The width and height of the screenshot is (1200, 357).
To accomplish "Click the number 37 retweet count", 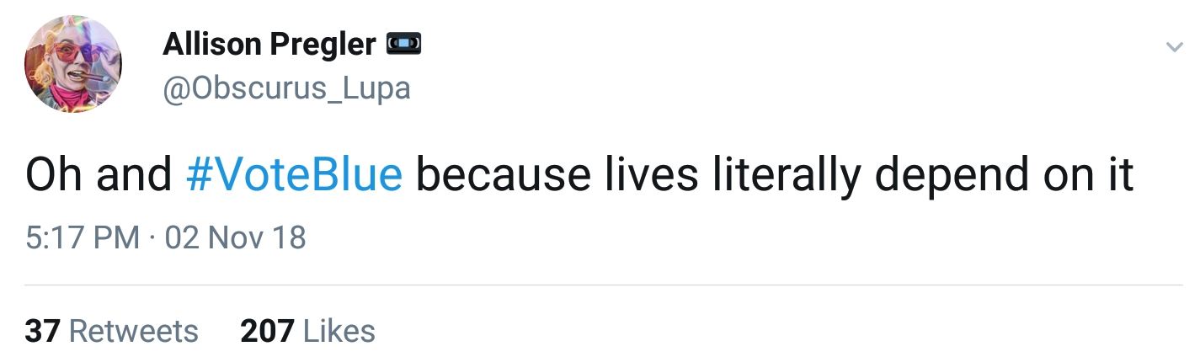I will [42, 331].
